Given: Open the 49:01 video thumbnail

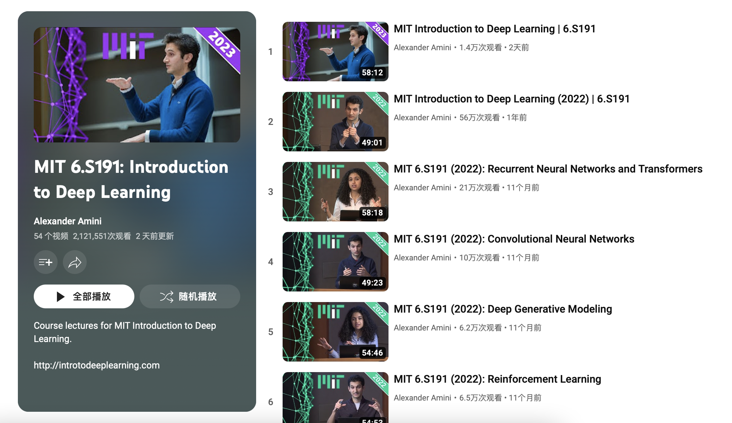Looking at the screenshot, I should [336, 122].
